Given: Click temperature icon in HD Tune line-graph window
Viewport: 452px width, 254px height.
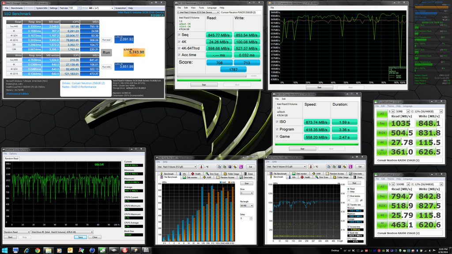Looking at the screenshot, I should tap(311, 166).
